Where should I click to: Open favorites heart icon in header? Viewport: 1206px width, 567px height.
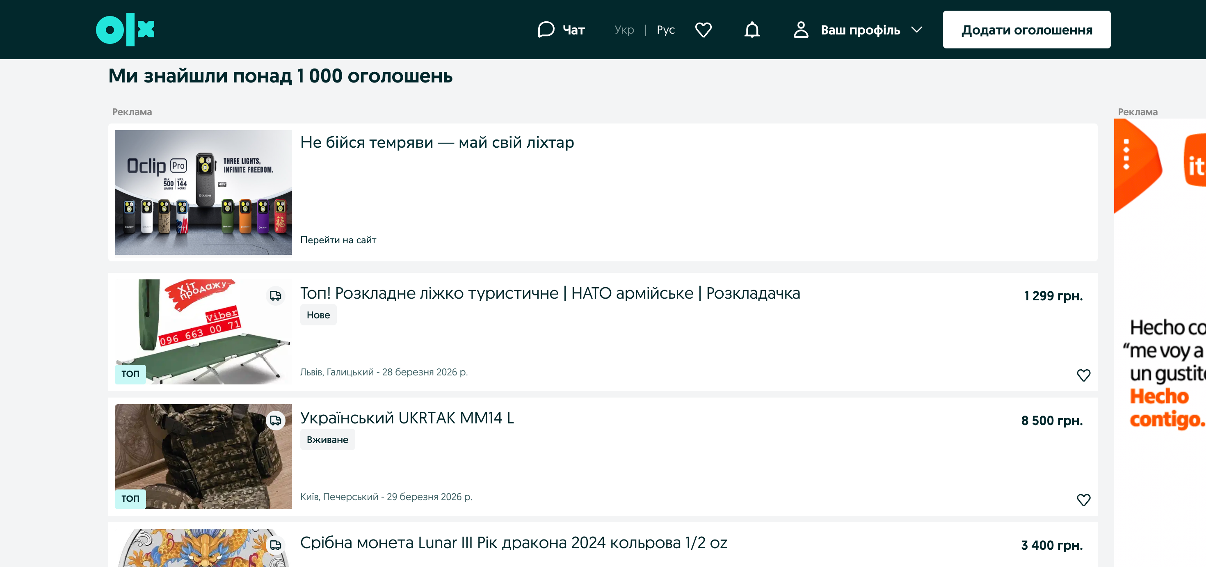[x=703, y=30]
